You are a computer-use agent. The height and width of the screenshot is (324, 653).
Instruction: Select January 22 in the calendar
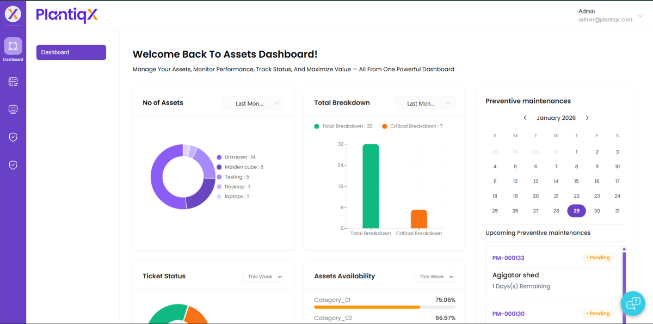[576, 196]
